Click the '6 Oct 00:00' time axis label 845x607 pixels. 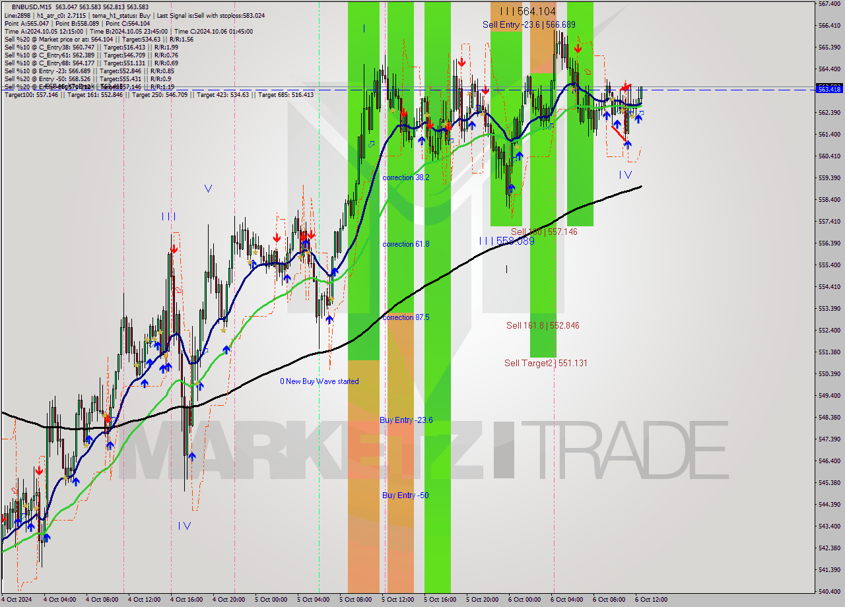point(525,600)
